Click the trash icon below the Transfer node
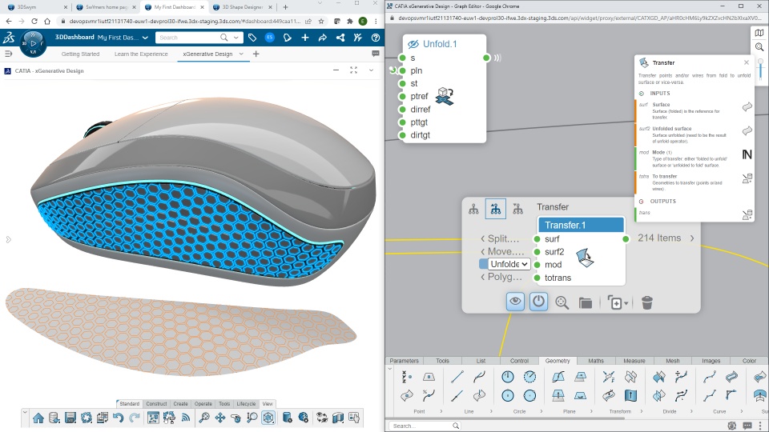 point(647,302)
